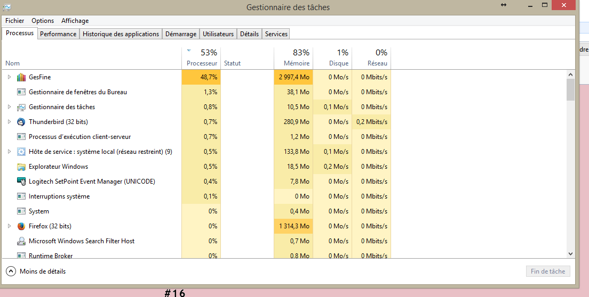Select the Runtime Broker row

(x=196, y=254)
